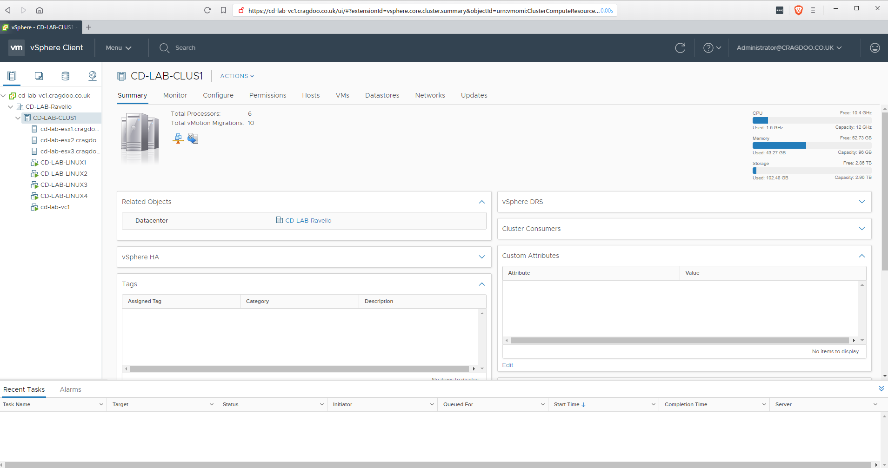The height and width of the screenshot is (468, 888).
Task: Click the vm logo in header
Action: click(x=16, y=47)
